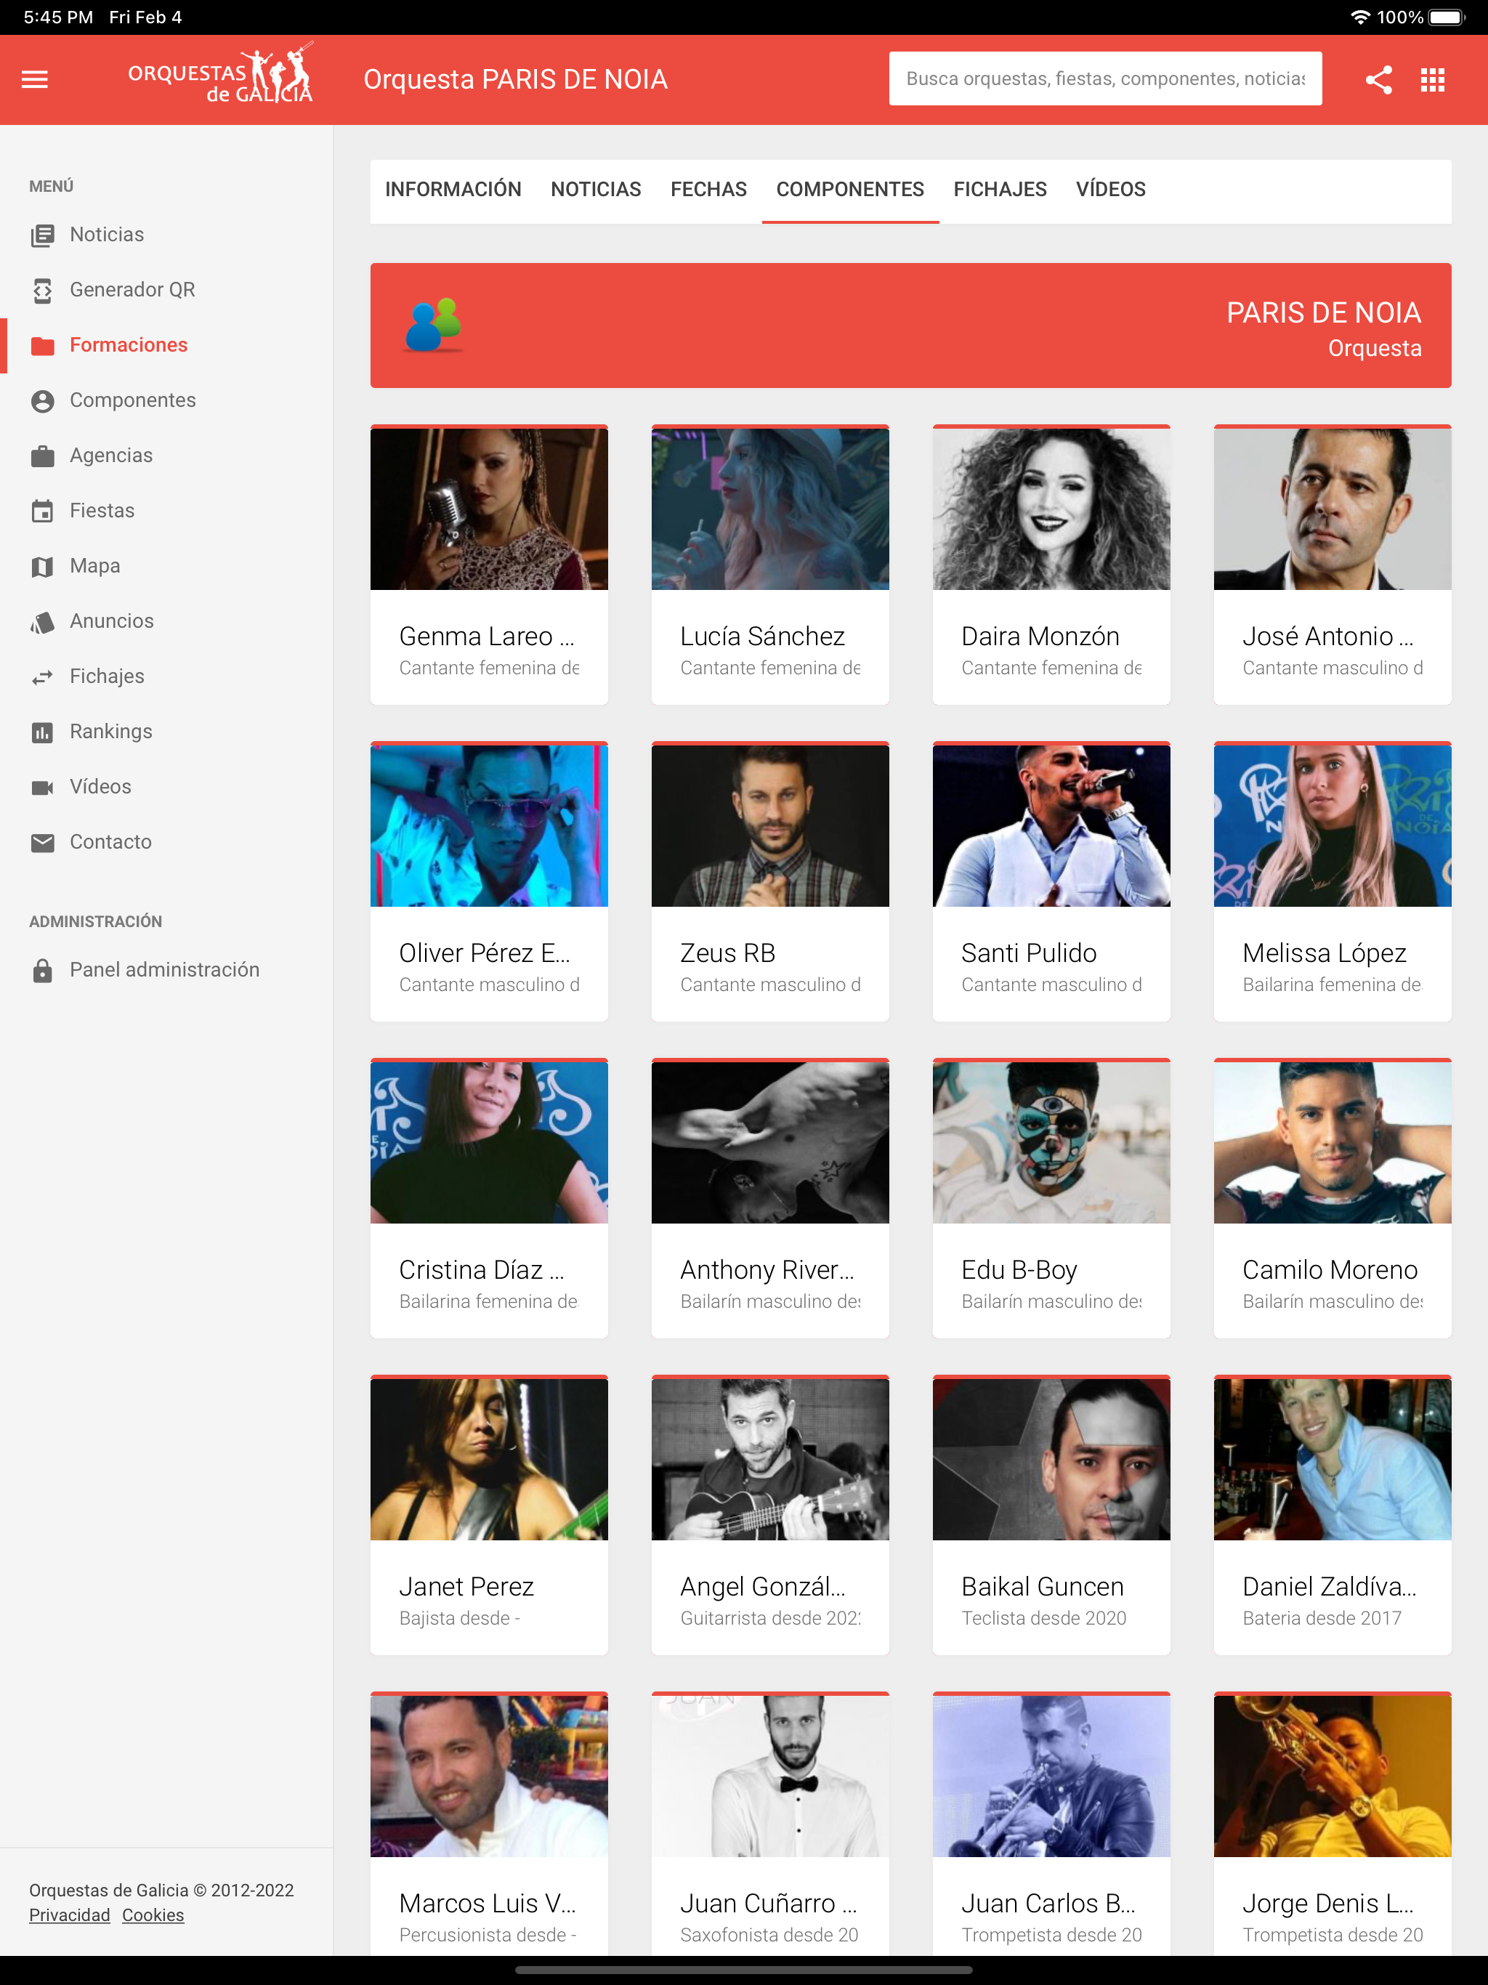
Task: Click the Agencias briefcase icon
Action: (42, 456)
